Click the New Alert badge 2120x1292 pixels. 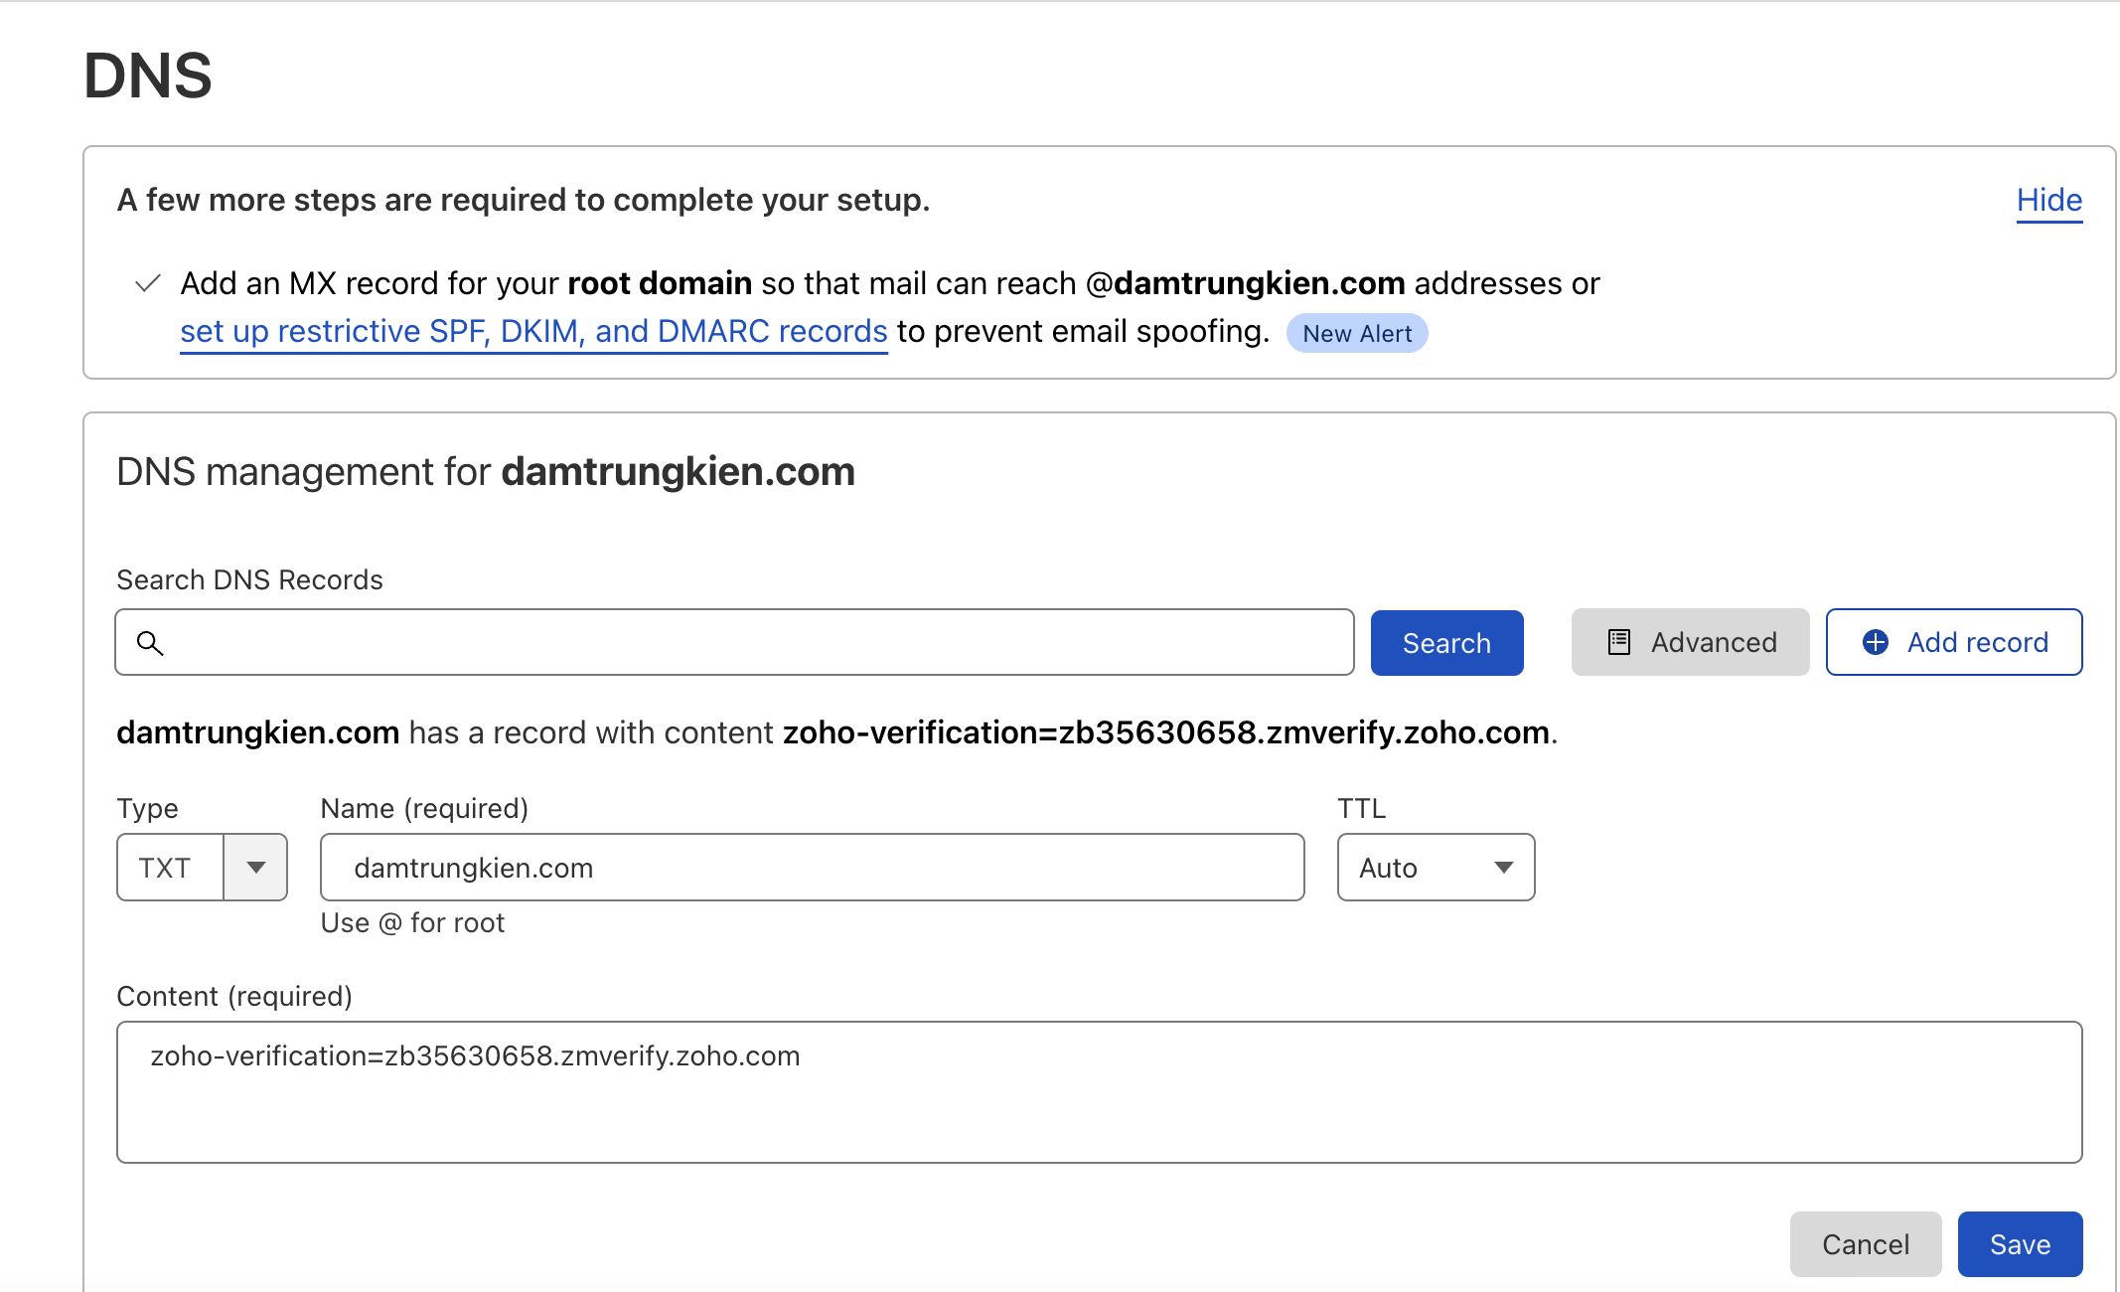point(1357,334)
